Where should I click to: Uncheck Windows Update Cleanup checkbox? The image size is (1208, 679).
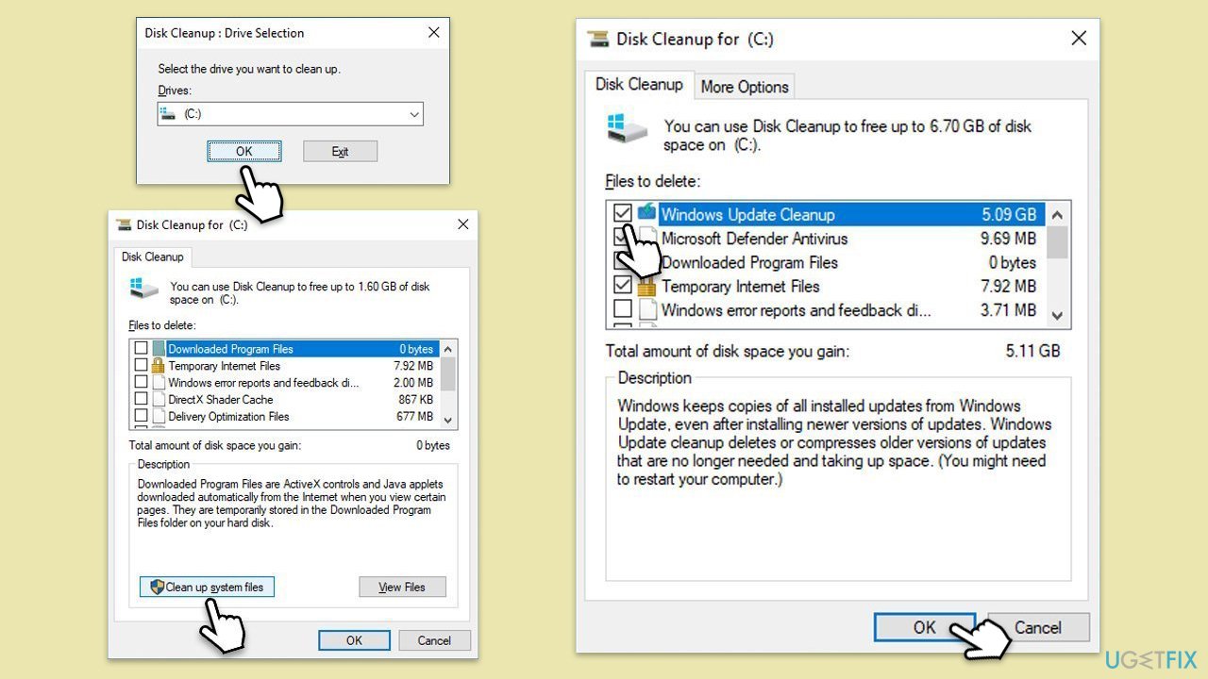point(622,213)
